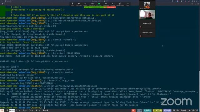This screenshot has width=200, height=112.
Task: Click the updatedatabase.pl command line
Action: pyautogui.click(x=70, y=86)
